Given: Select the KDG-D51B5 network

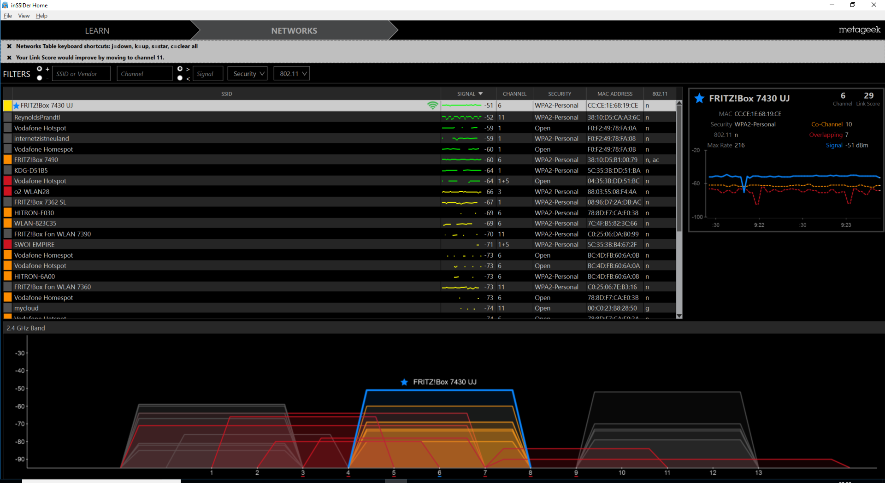Looking at the screenshot, I should 339,171.
